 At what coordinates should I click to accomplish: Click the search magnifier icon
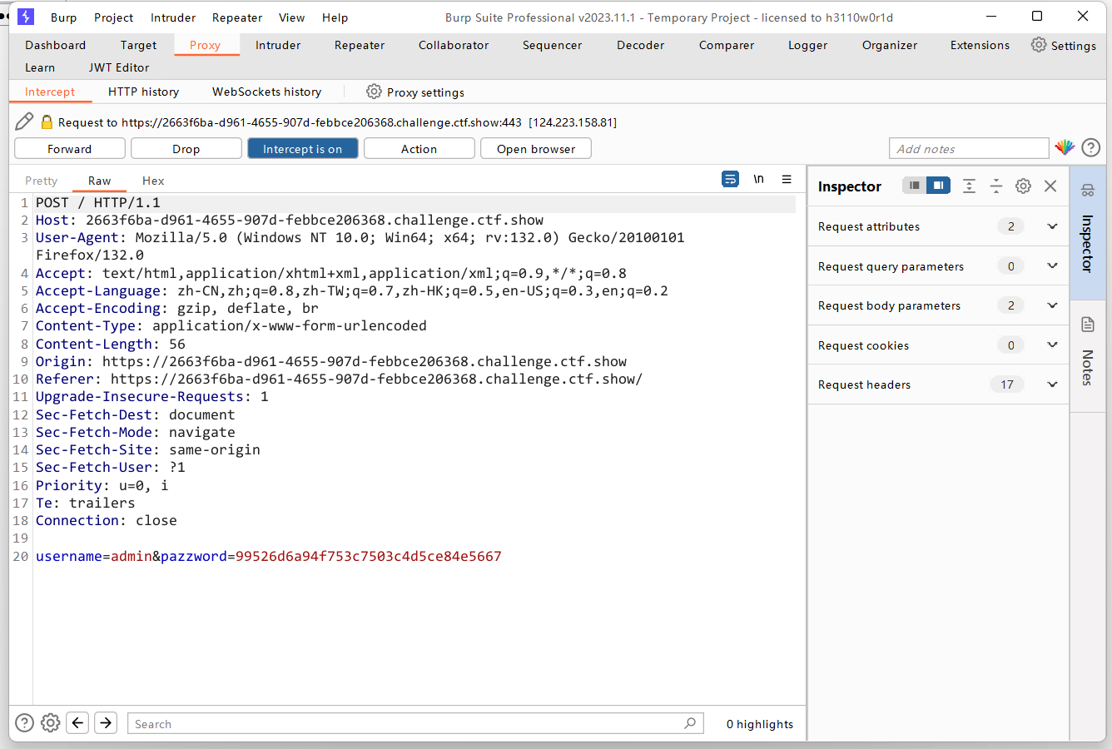pyautogui.click(x=690, y=723)
